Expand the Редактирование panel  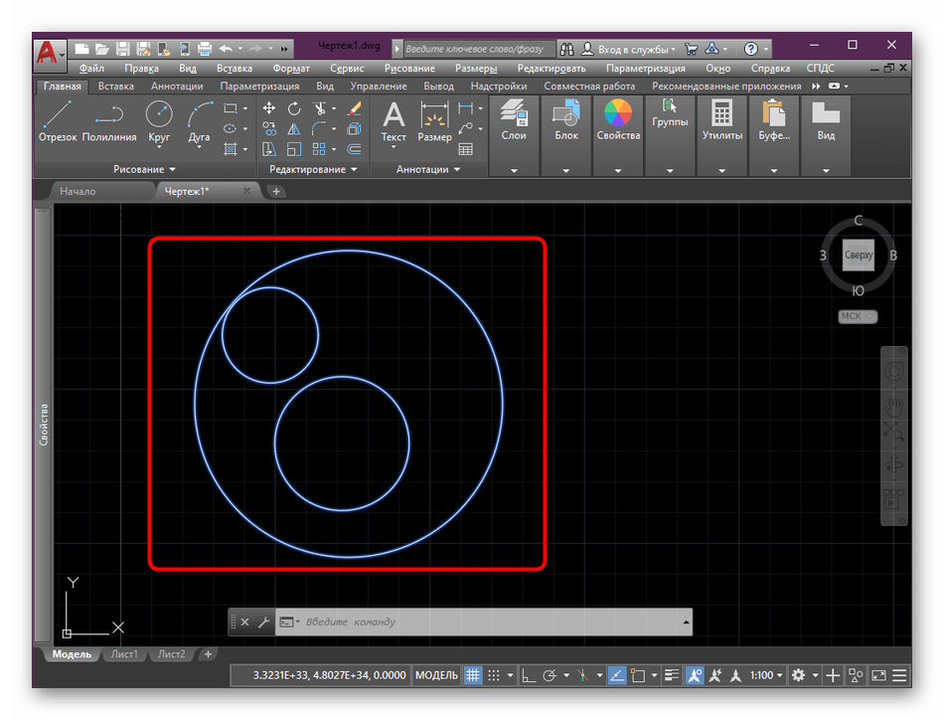coord(313,169)
